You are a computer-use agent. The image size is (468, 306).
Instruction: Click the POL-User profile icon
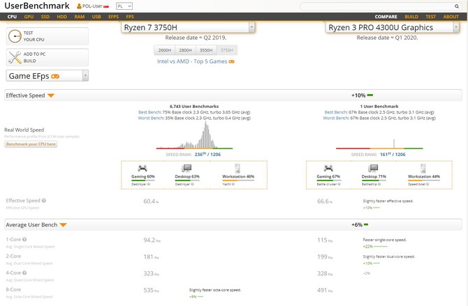click(79, 6)
